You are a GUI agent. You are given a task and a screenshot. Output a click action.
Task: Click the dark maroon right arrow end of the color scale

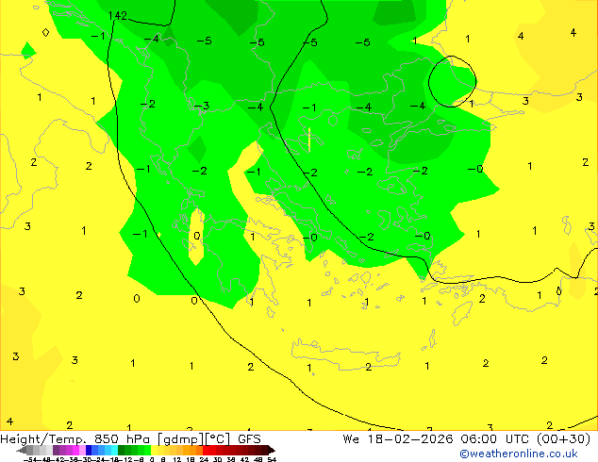271,450
